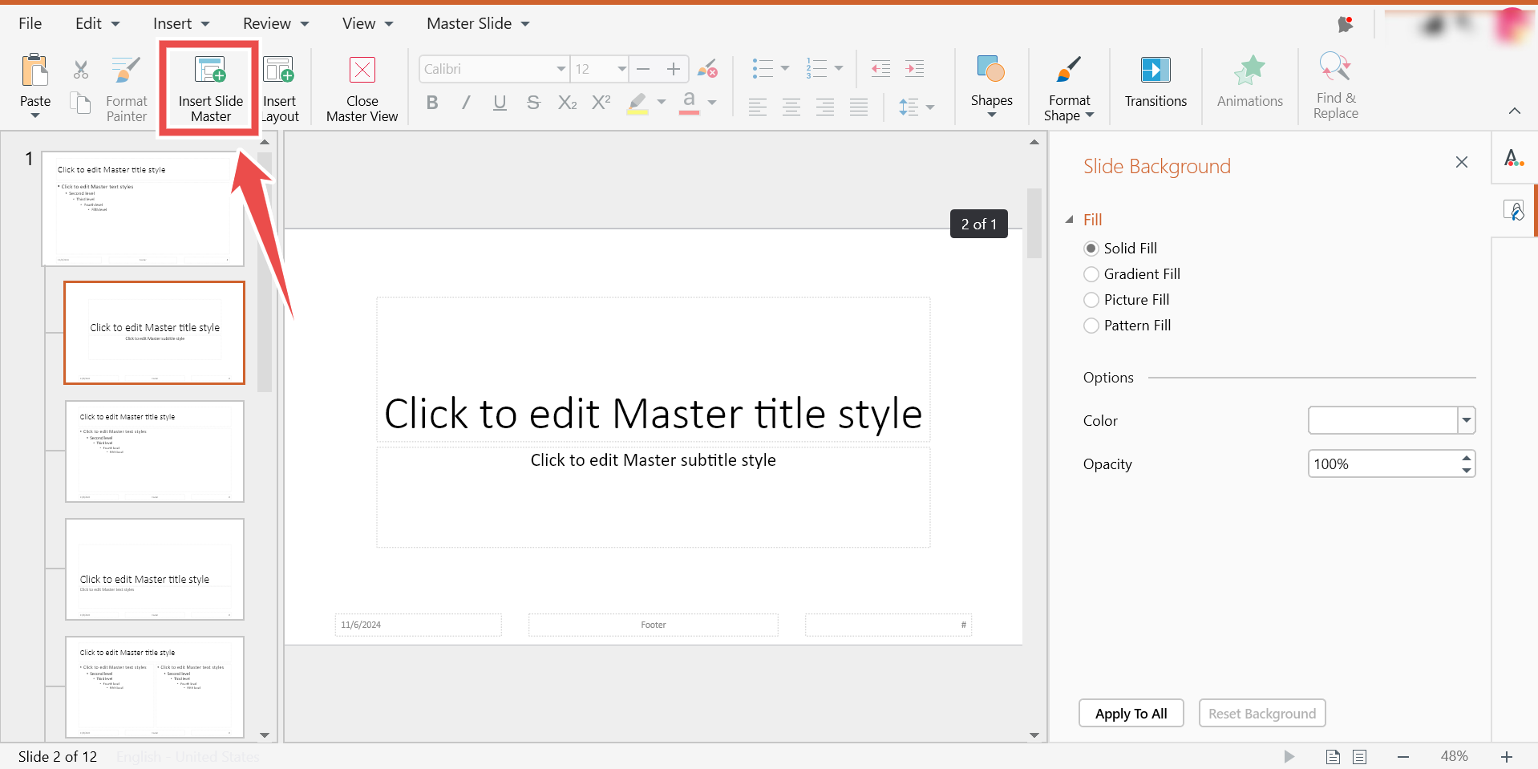
Task: Open the font color dropdown arrow
Action: tap(712, 103)
